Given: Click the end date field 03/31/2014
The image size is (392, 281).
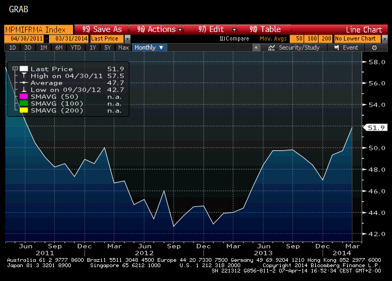Looking at the screenshot, I should pyautogui.click(x=69, y=38).
